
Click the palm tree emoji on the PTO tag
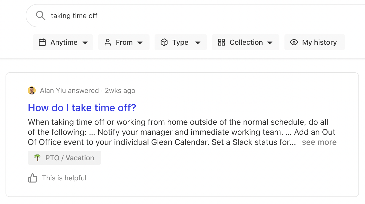click(37, 158)
